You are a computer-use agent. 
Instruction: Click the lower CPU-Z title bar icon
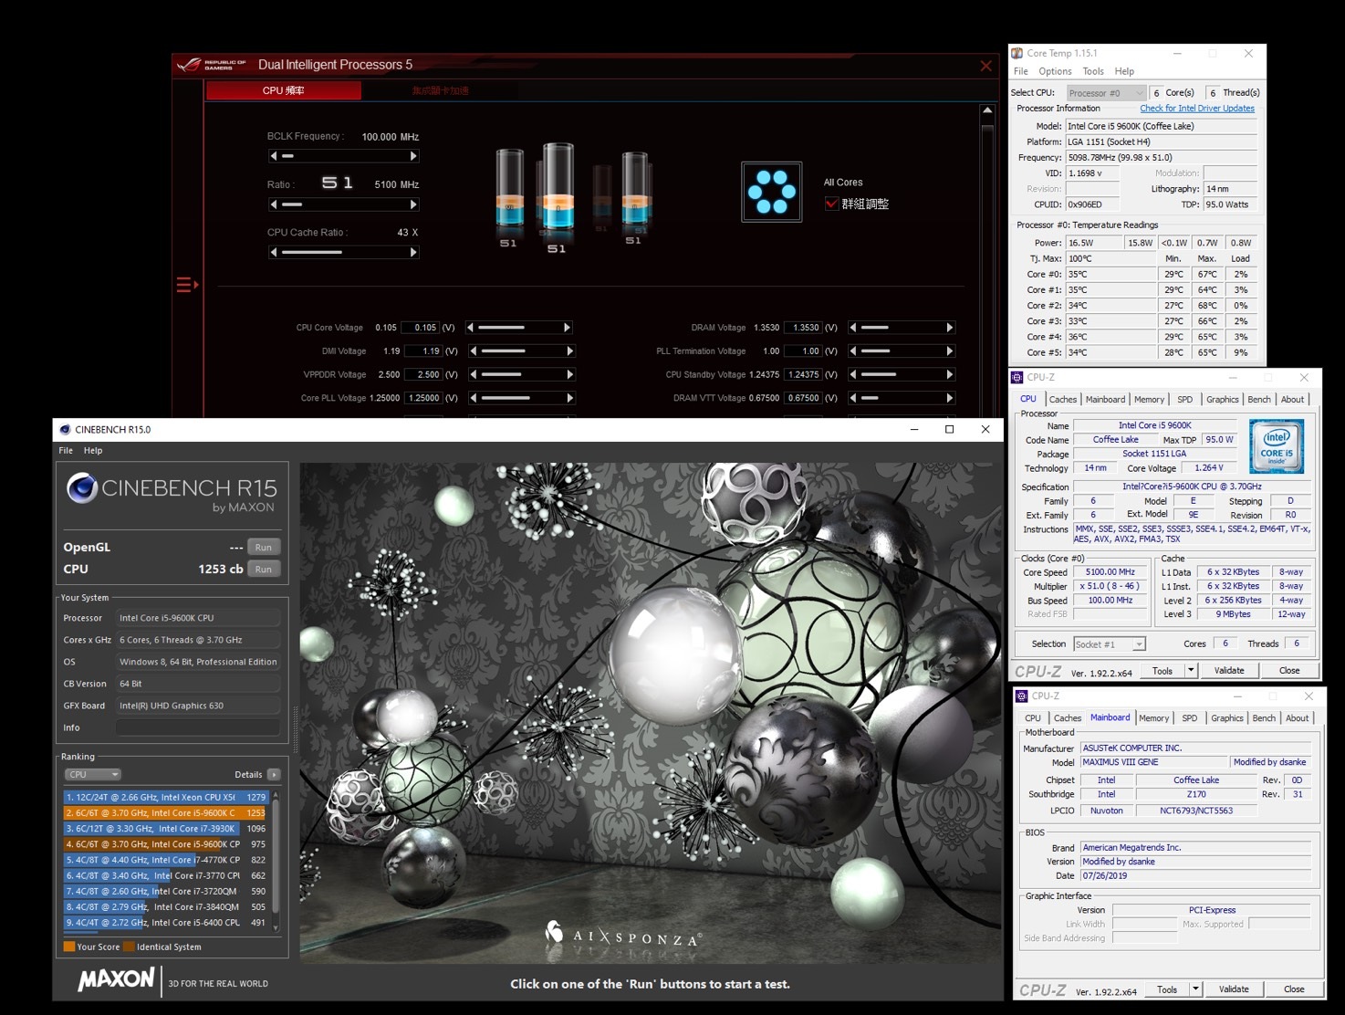tap(1023, 696)
